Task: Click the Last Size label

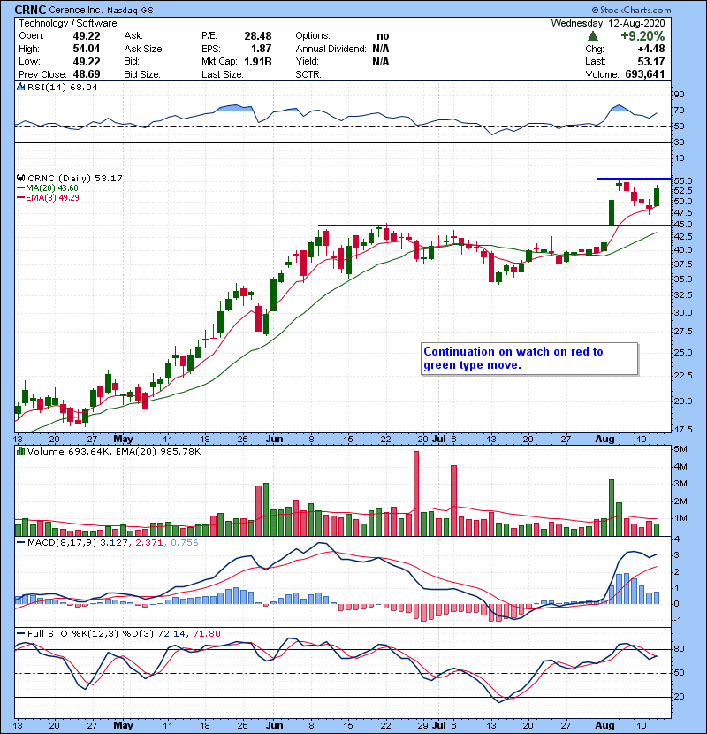Action: tap(222, 74)
